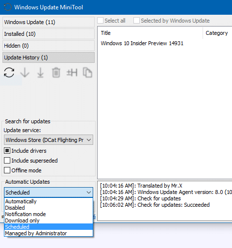Choose Managed by Administrator option

tap(49, 233)
